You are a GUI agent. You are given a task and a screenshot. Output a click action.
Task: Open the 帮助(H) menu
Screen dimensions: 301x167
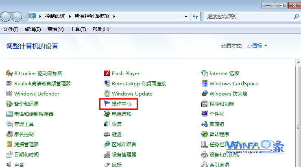(101, 29)
